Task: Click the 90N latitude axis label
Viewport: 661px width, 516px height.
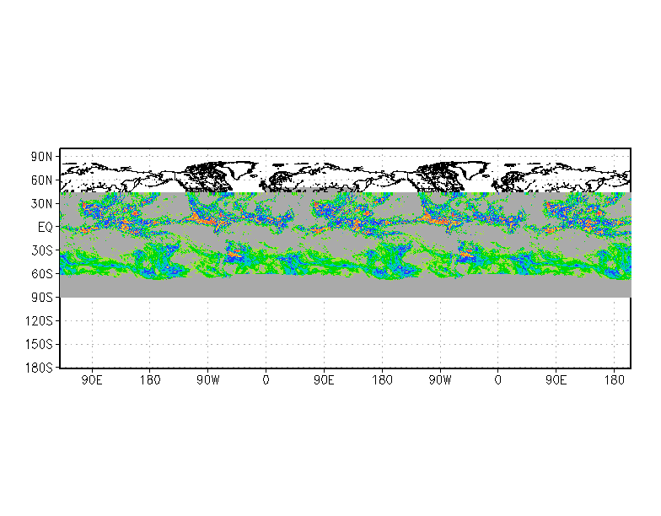Action: 41,157
